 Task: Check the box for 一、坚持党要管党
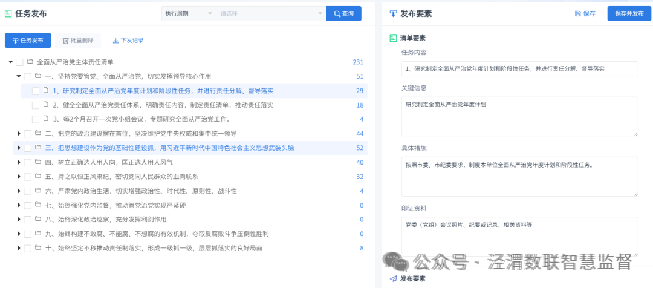[x=27, y=77]
